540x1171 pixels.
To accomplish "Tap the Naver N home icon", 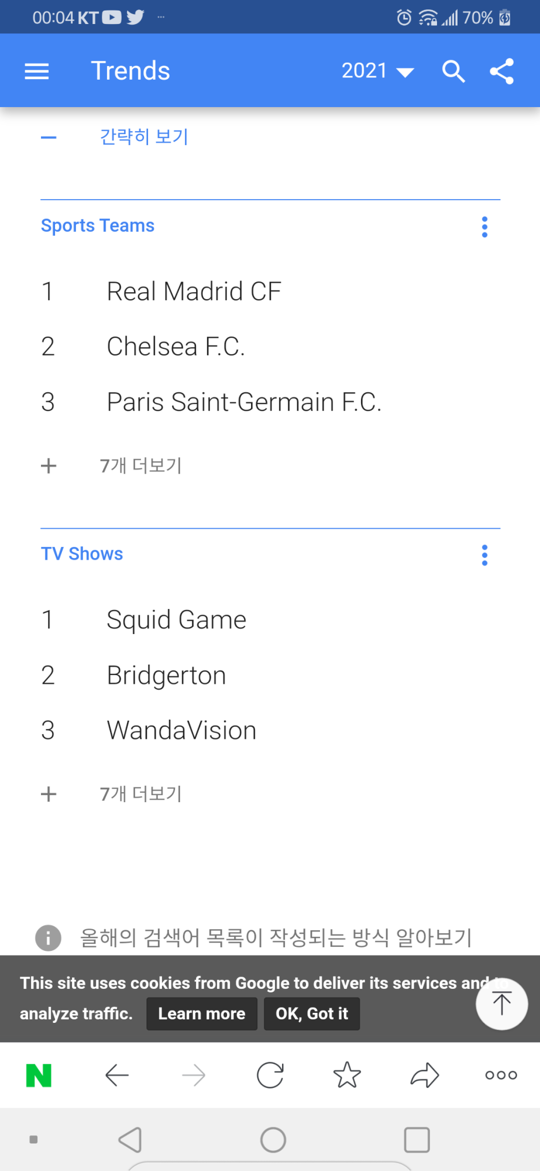I will pos(39,1075).
